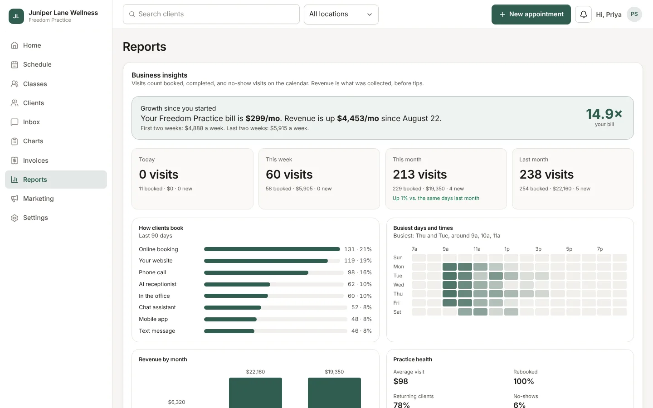Open the Marketing section

pos(56,199)
